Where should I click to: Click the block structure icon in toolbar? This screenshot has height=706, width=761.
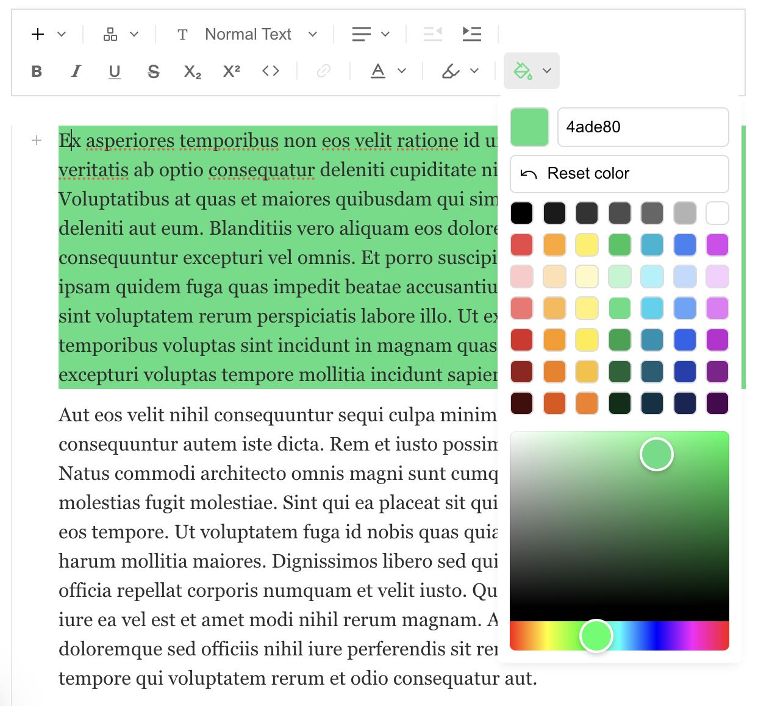[110, 34]
